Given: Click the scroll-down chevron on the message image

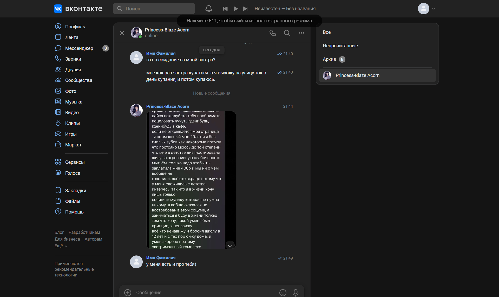Looking at the screenshot, I should click(230, 245).
